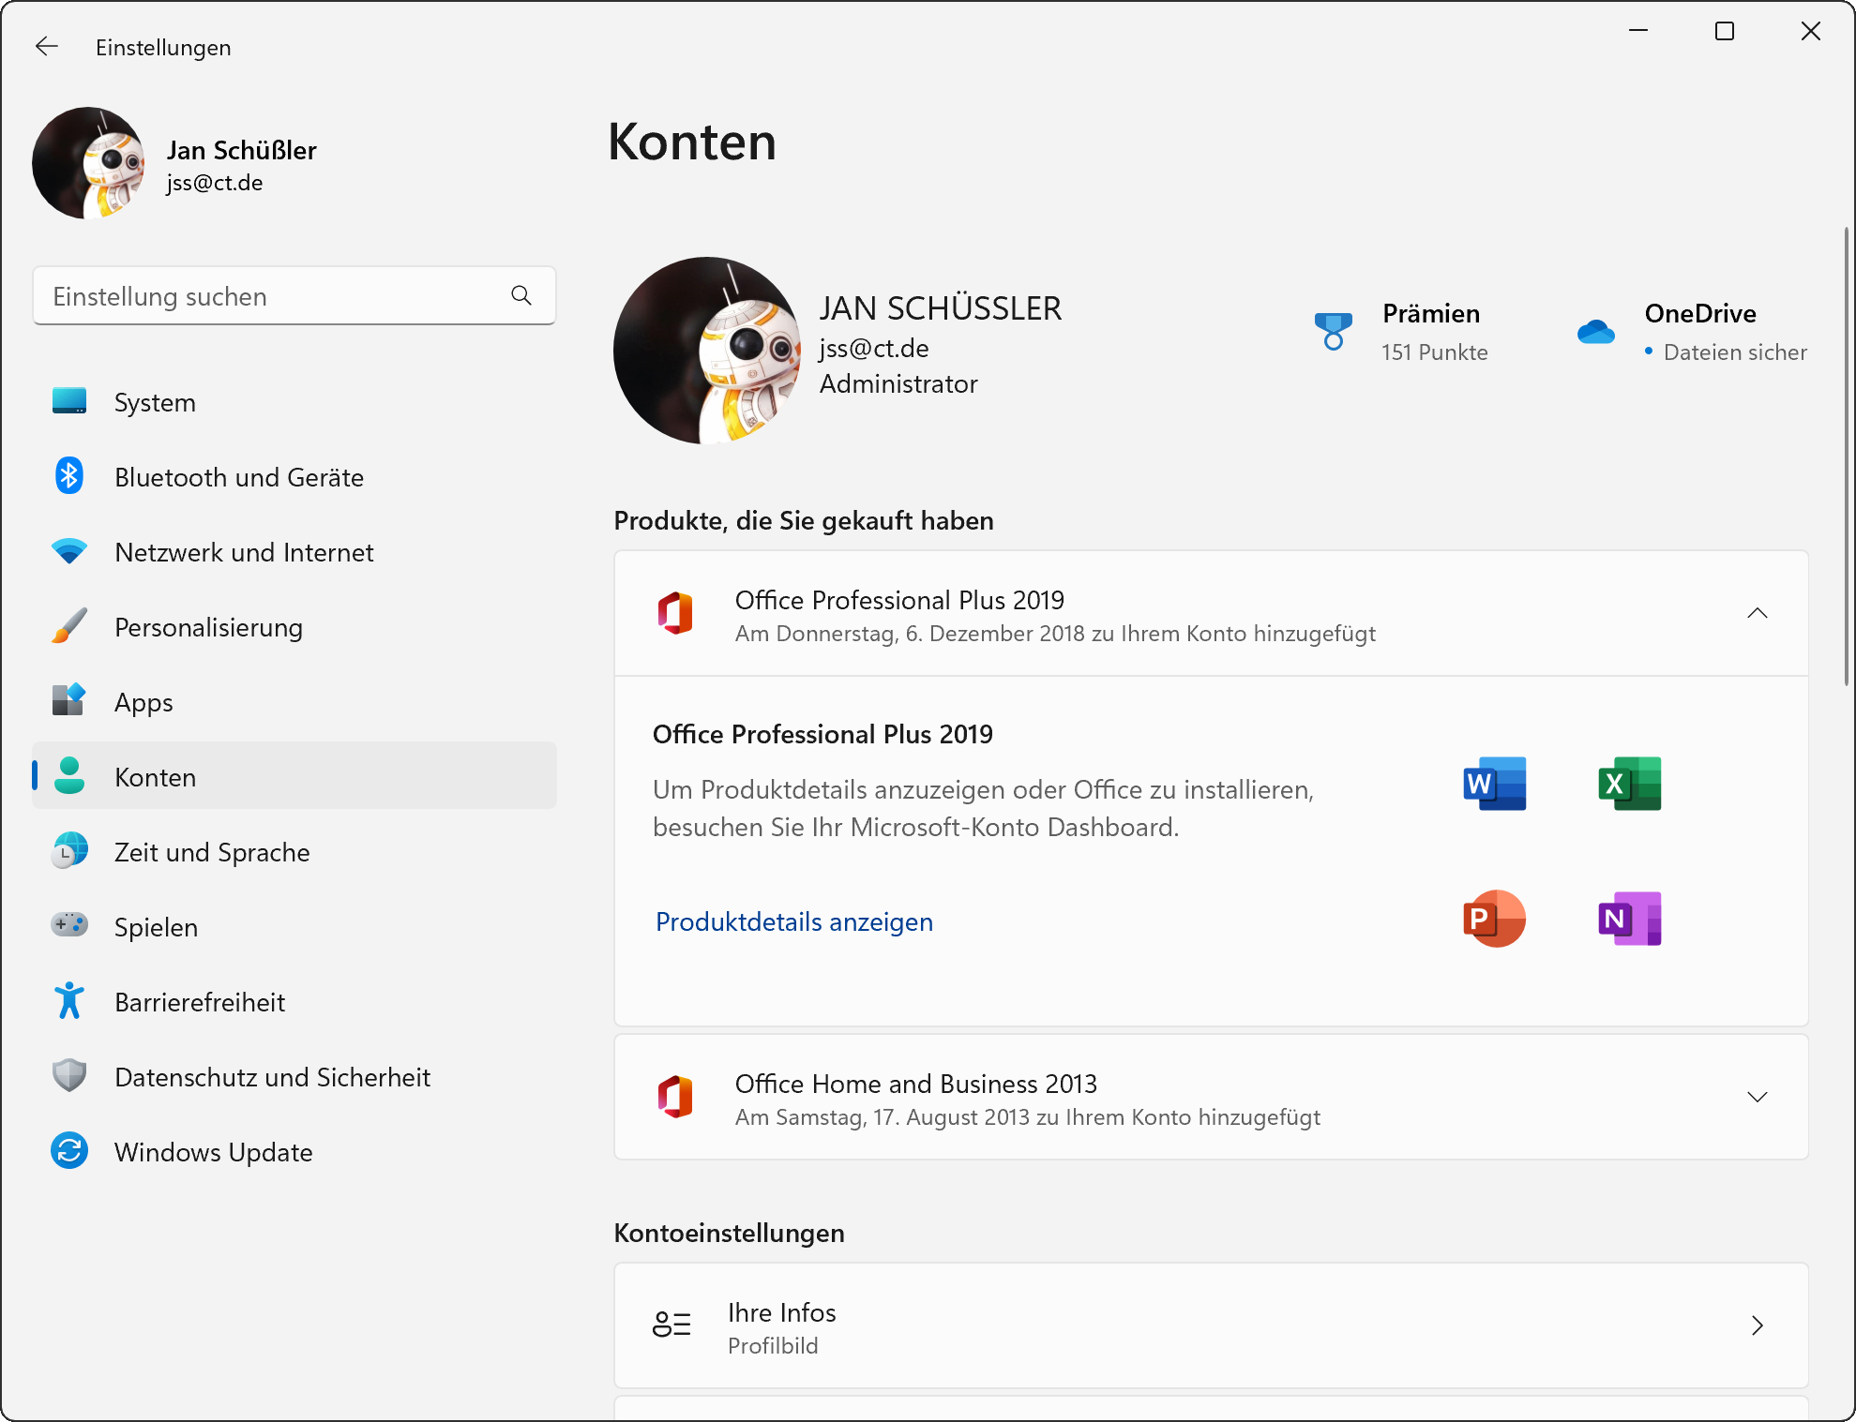
Task: Open Ihre Infos with chevron
Action: (1757, 1325)
